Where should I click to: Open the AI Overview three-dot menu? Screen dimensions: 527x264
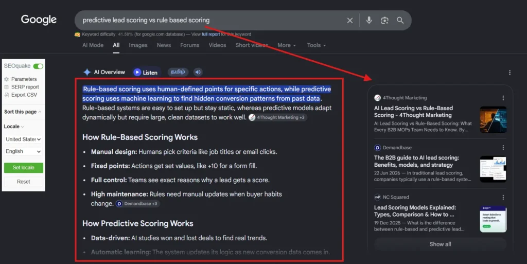(x=510, y=73)
